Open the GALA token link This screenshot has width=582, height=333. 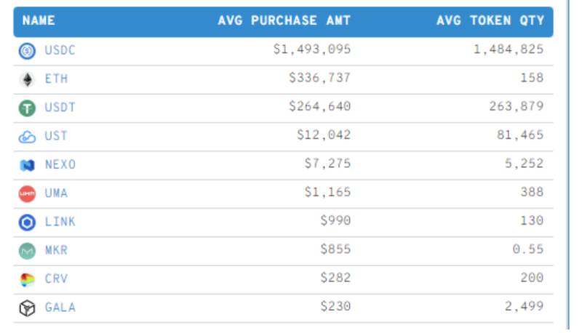pos(60,308)
